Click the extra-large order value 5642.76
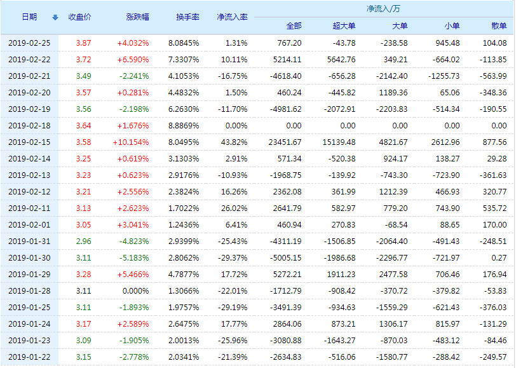 pos(341,60)
